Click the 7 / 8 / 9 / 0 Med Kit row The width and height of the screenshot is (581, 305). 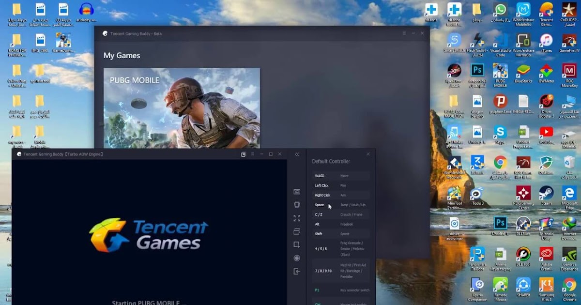coord(341,271)
